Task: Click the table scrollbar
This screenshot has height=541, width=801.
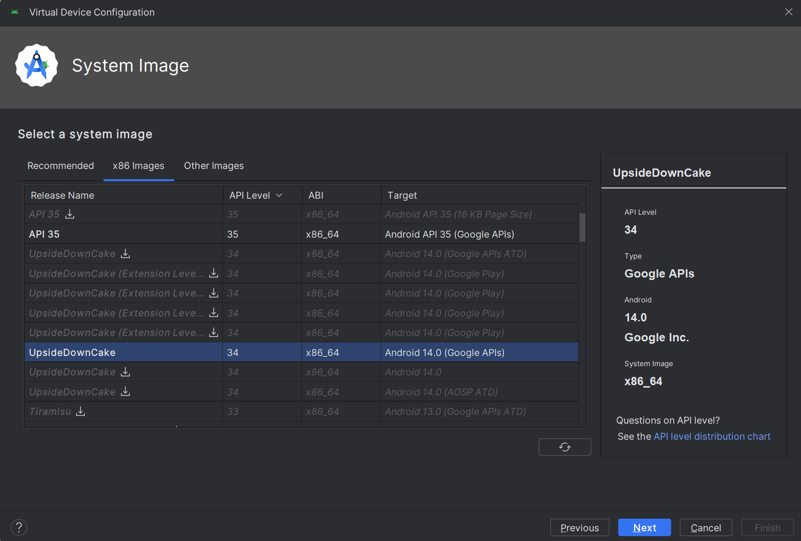Action: tap(581, 227)
